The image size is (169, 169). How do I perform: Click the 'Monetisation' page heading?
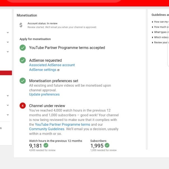(27, 15)
